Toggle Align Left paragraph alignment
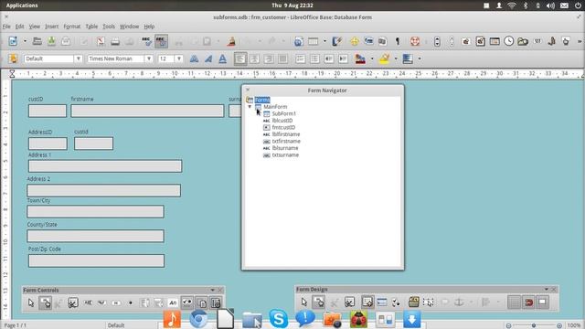This screenshot has height=329, width=585. coord(240,58)
